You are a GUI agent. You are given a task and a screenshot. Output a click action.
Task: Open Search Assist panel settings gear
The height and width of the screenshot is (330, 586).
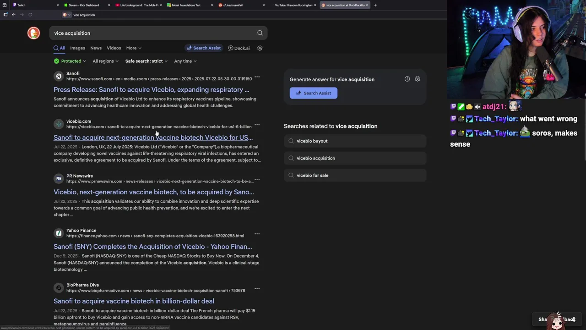click(418, 79)
